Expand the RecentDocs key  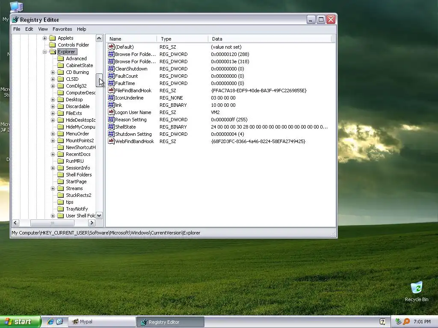click(53, 154)
